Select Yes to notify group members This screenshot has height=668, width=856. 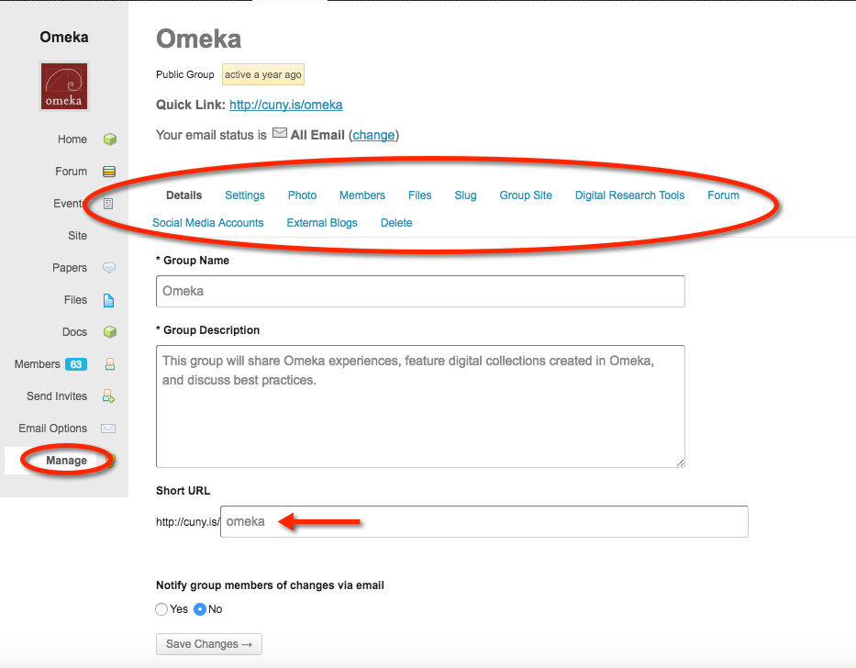(x=161, y=609)
